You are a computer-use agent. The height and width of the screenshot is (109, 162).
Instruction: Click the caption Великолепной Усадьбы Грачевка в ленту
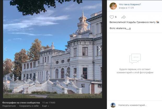click(x=132, y=22)
